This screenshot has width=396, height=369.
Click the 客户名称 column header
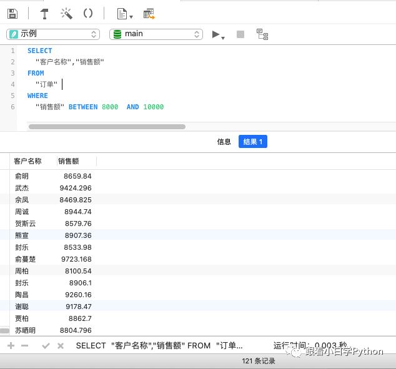point(27,161)
